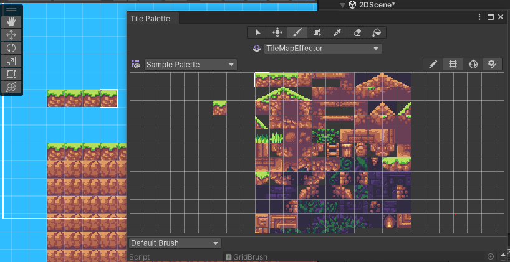Select the Hand view tool in scene overlay
This screenshot has width=510, height=262.
click(11, 22)
